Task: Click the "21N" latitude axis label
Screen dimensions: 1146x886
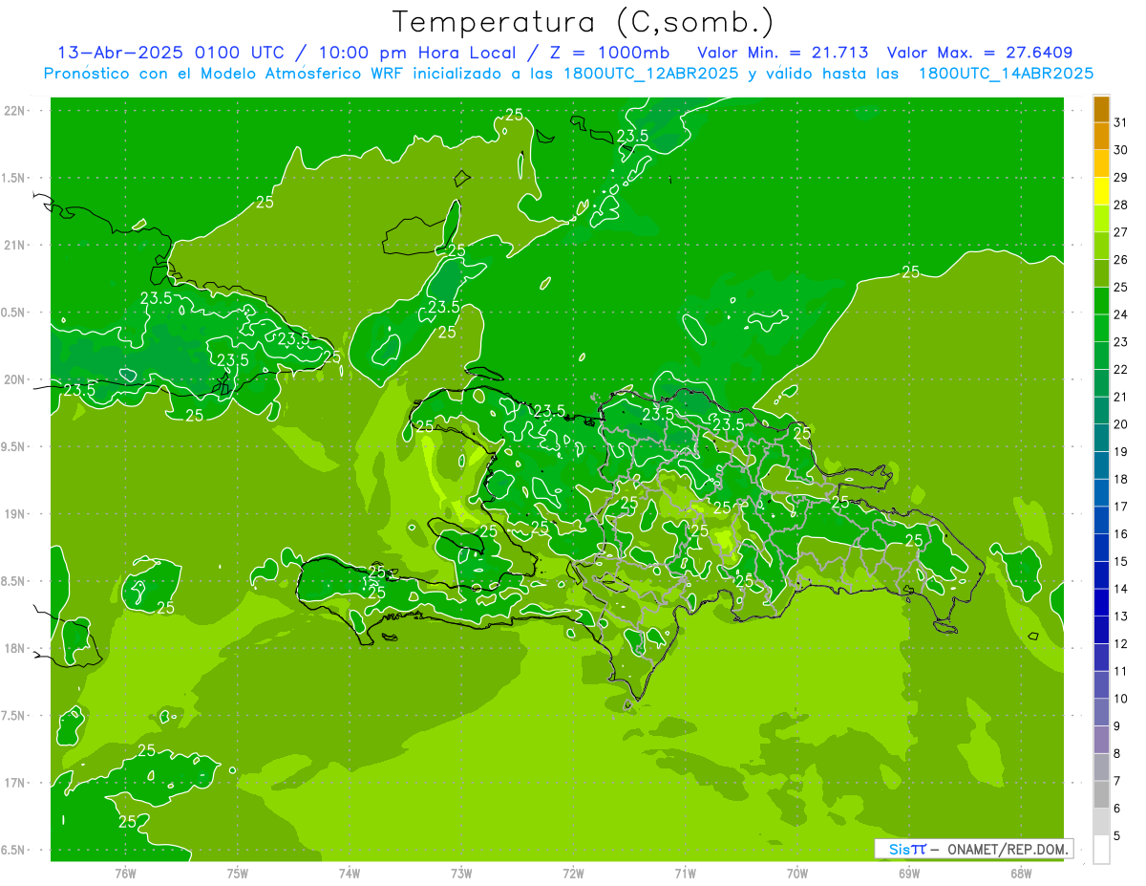Action: tap(15, 246)
